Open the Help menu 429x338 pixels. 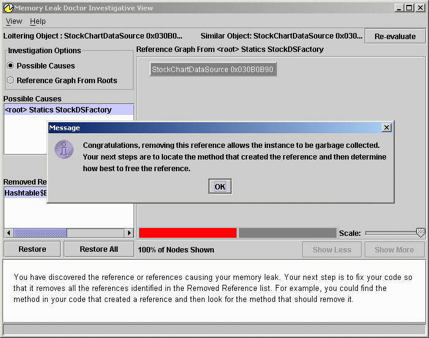(x=38, y=21)
